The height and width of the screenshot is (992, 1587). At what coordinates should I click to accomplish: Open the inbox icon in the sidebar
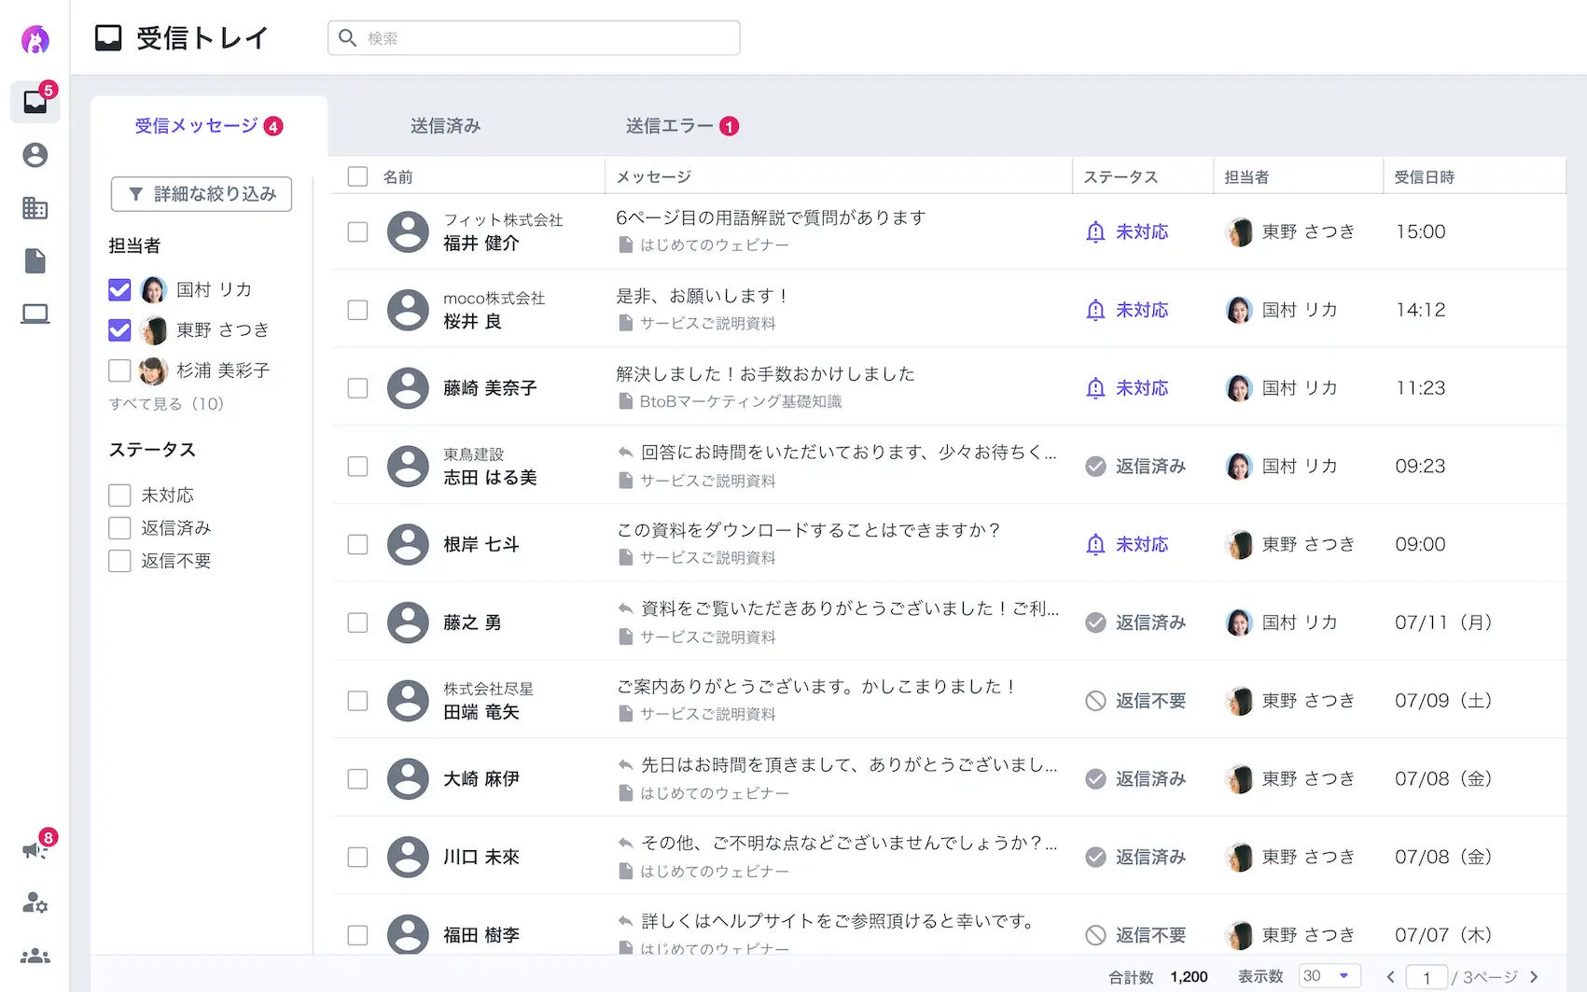click(x=35, y=102)
